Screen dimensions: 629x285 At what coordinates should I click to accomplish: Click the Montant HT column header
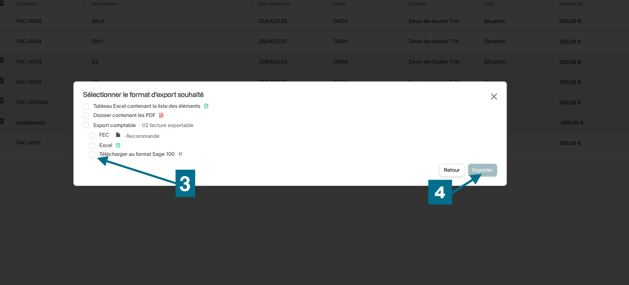click(x=570, y=4)
